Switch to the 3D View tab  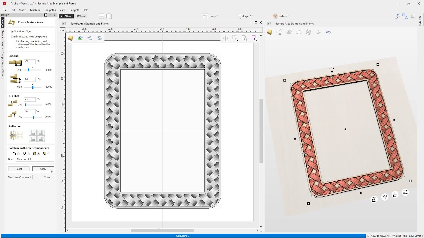[x=80, y=16]
